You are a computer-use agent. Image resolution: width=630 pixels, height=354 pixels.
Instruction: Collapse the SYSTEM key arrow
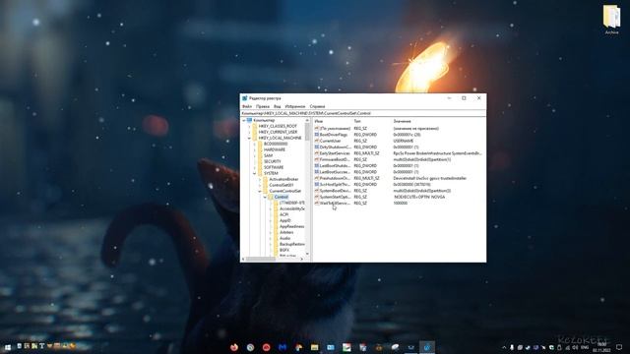pos(254,173)
